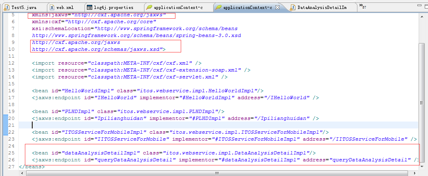The width and height of the screenshot is (428, 176).
Task: Click bean id "dataAnalysisDetailImpl" value
Action: (101, 153)
